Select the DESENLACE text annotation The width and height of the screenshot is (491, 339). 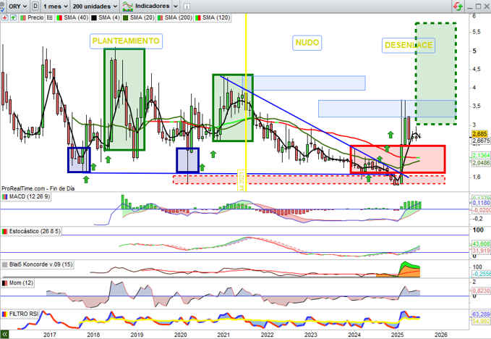pos(409,46)
